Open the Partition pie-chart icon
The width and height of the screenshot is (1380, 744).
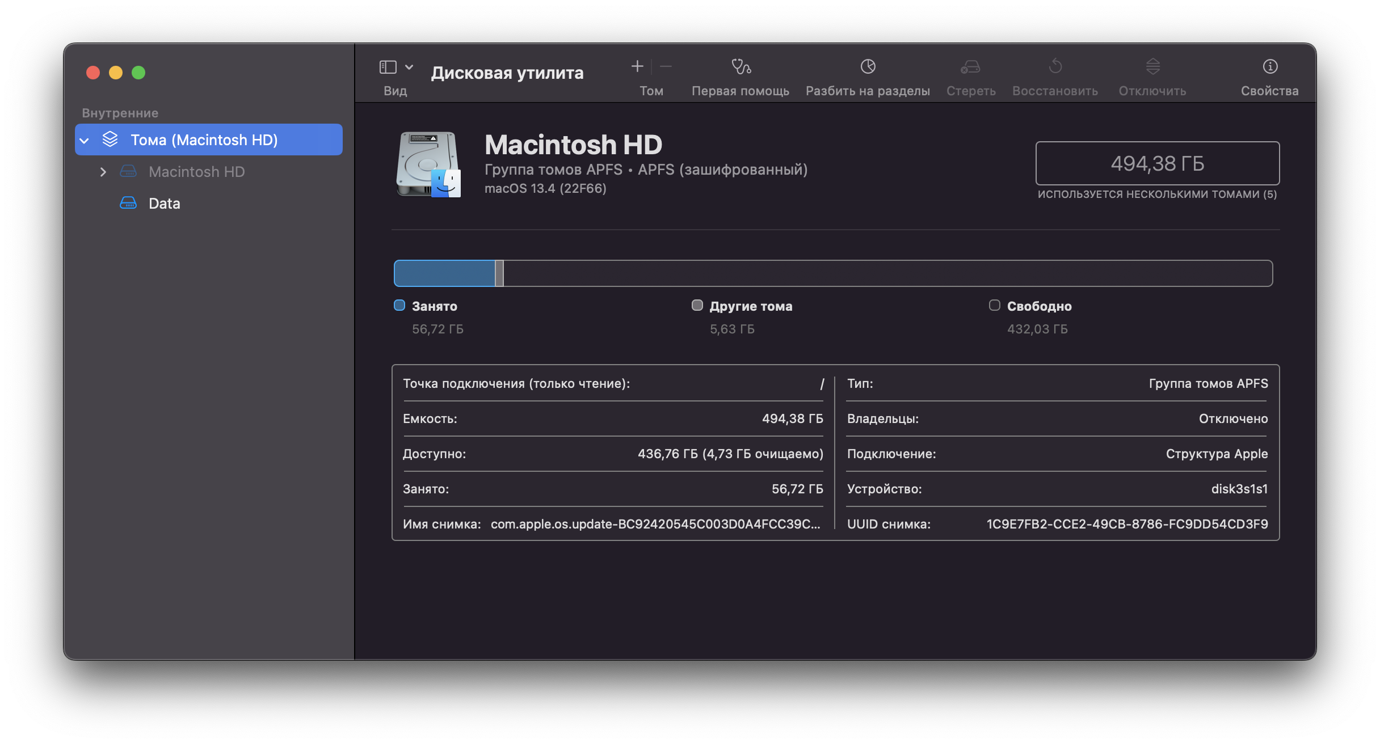[x=868, y=67]
